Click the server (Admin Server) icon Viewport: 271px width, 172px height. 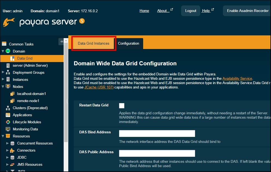pyautogui.click(x=8, y=65)
